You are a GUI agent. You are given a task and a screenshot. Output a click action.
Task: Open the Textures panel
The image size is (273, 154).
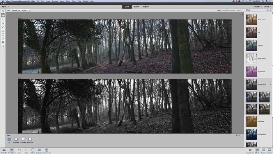tap(263, 150)
